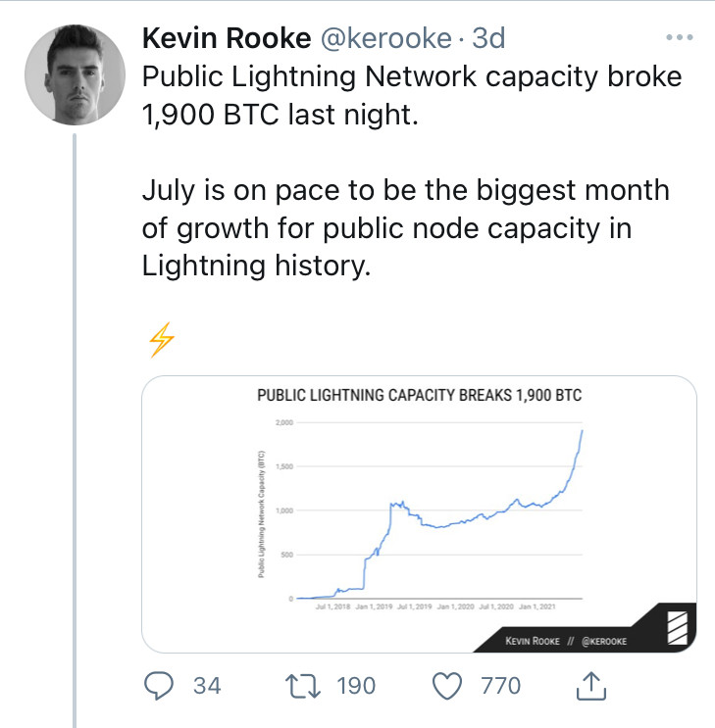Tap the share upload icon
The image size is (715, 728).
click(590, 685)
